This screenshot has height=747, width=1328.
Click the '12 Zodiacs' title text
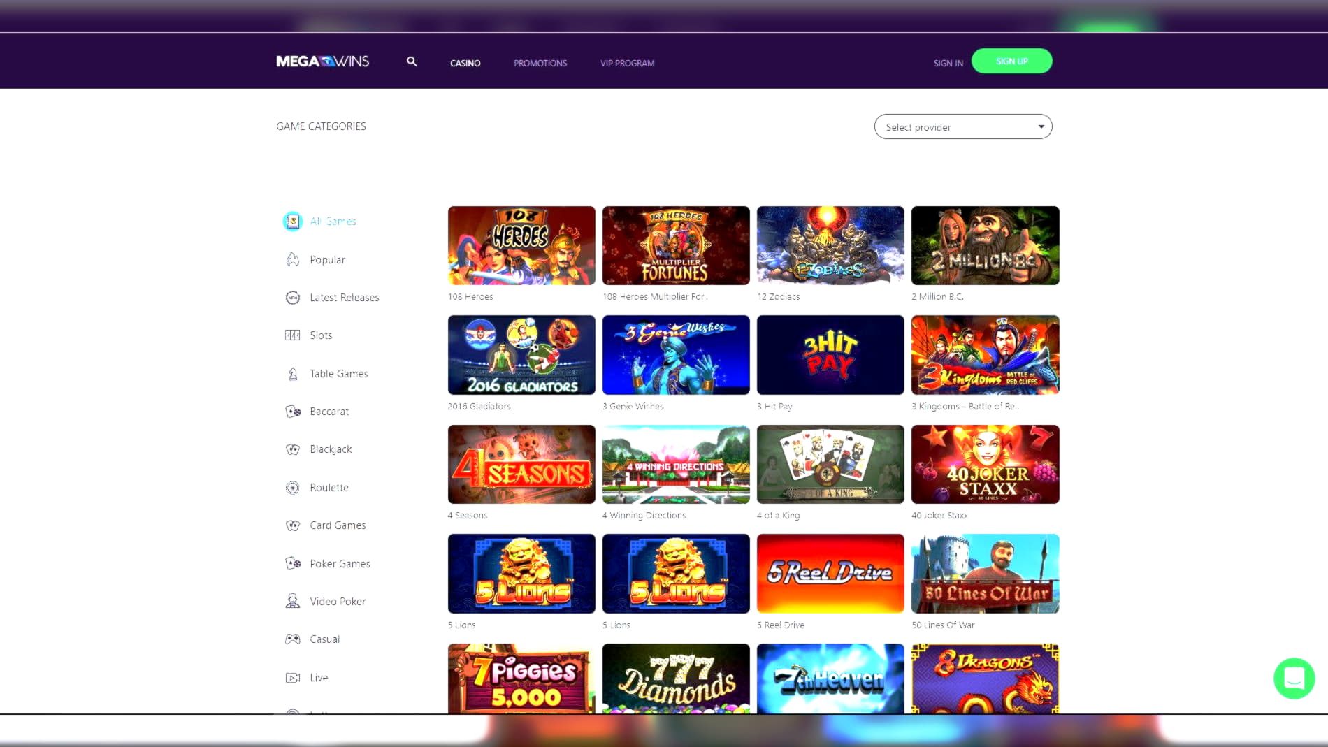(x=778, y=296)
